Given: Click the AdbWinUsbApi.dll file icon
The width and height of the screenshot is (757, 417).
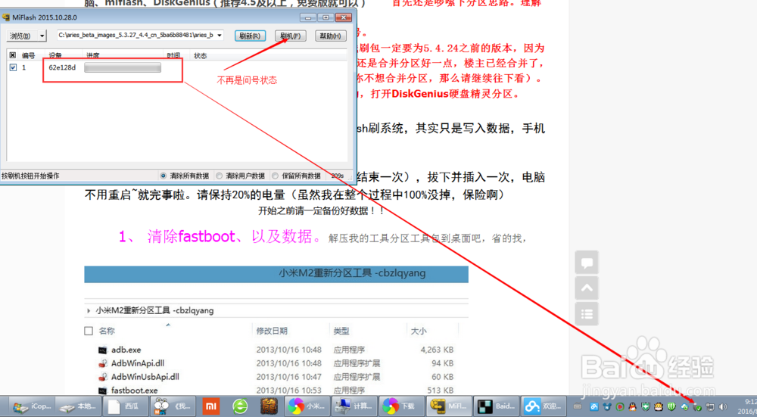Looking at the screenshot, I should click(x=102, y=377).
